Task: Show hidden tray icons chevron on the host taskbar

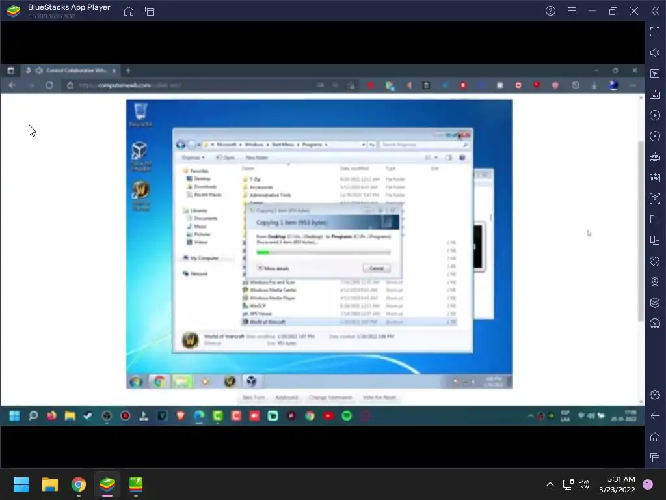Action: click(550, 484)
